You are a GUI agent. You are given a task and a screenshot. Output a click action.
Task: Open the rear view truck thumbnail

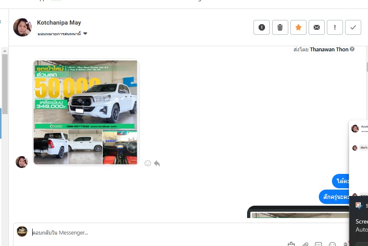coord(51,147)
